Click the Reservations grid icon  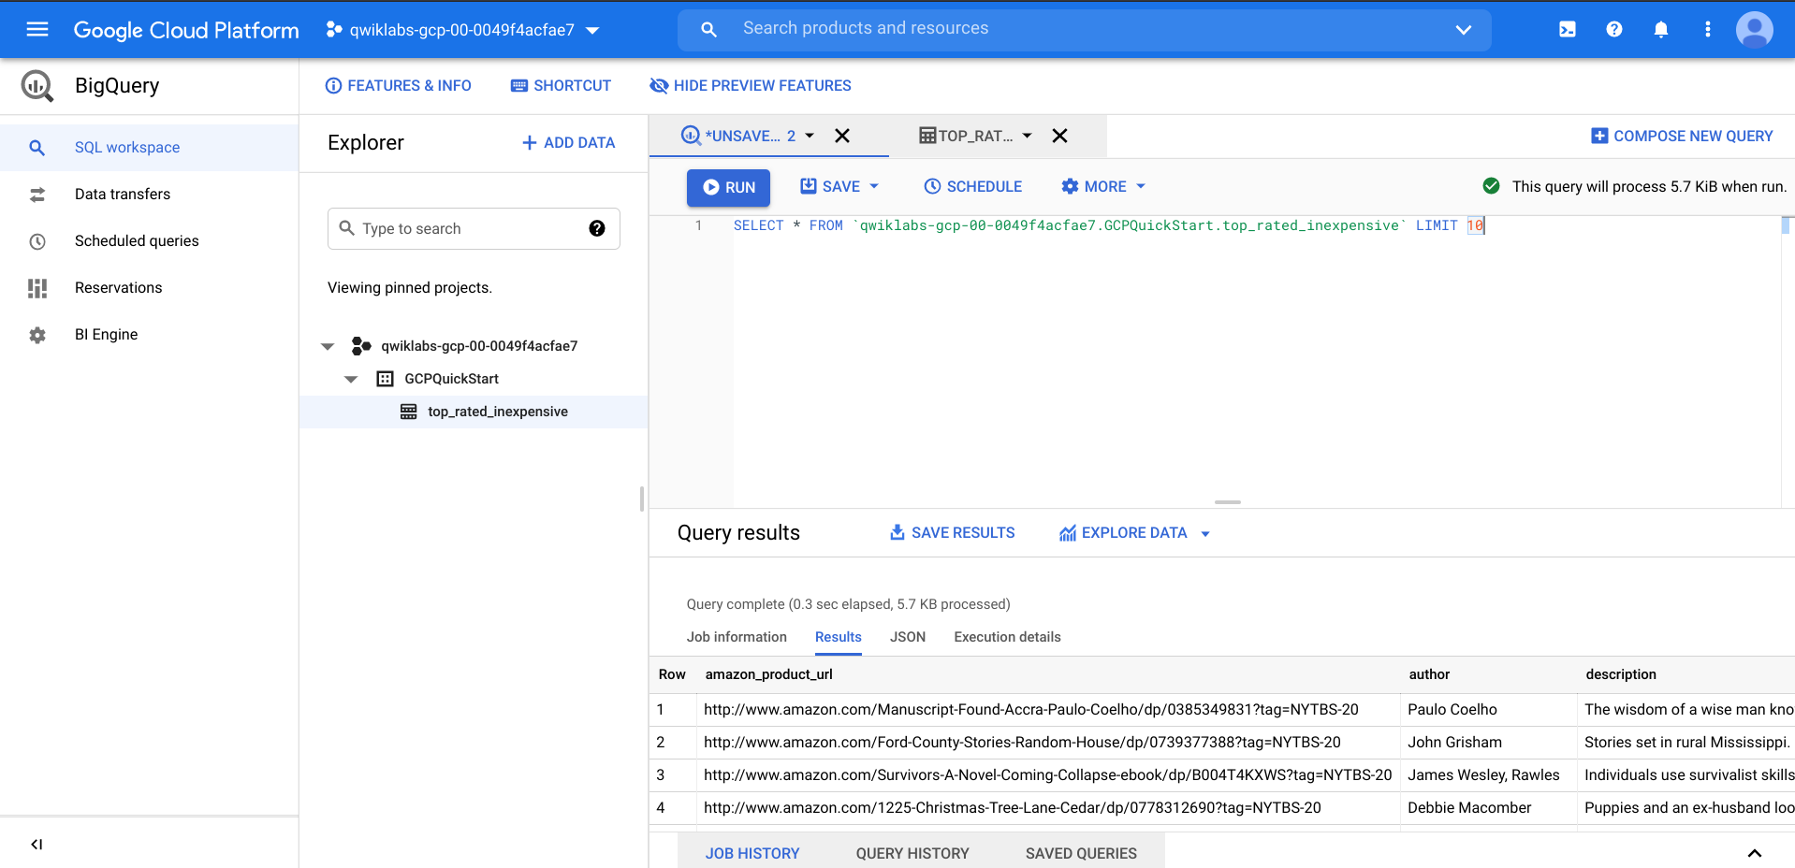point(37,288)
